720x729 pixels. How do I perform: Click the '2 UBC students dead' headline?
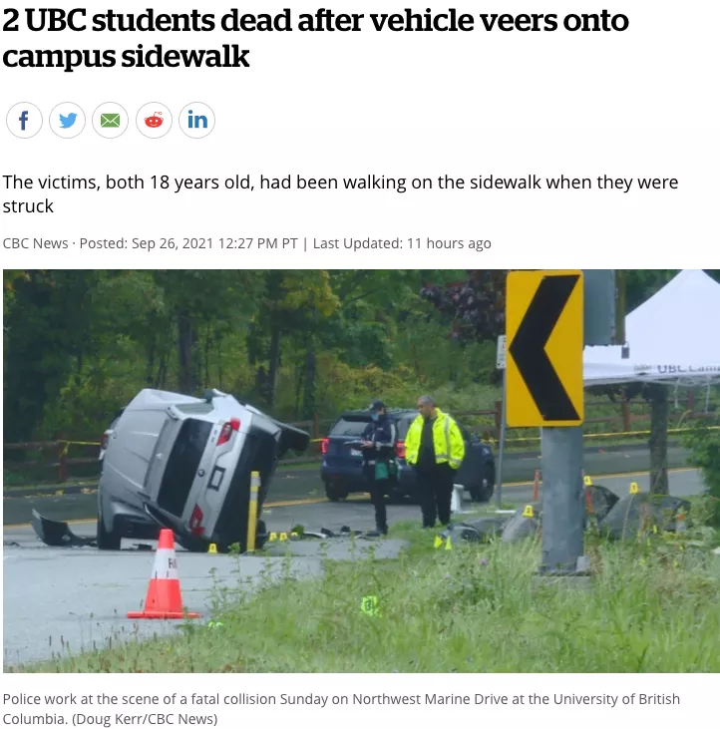point(315,39)
